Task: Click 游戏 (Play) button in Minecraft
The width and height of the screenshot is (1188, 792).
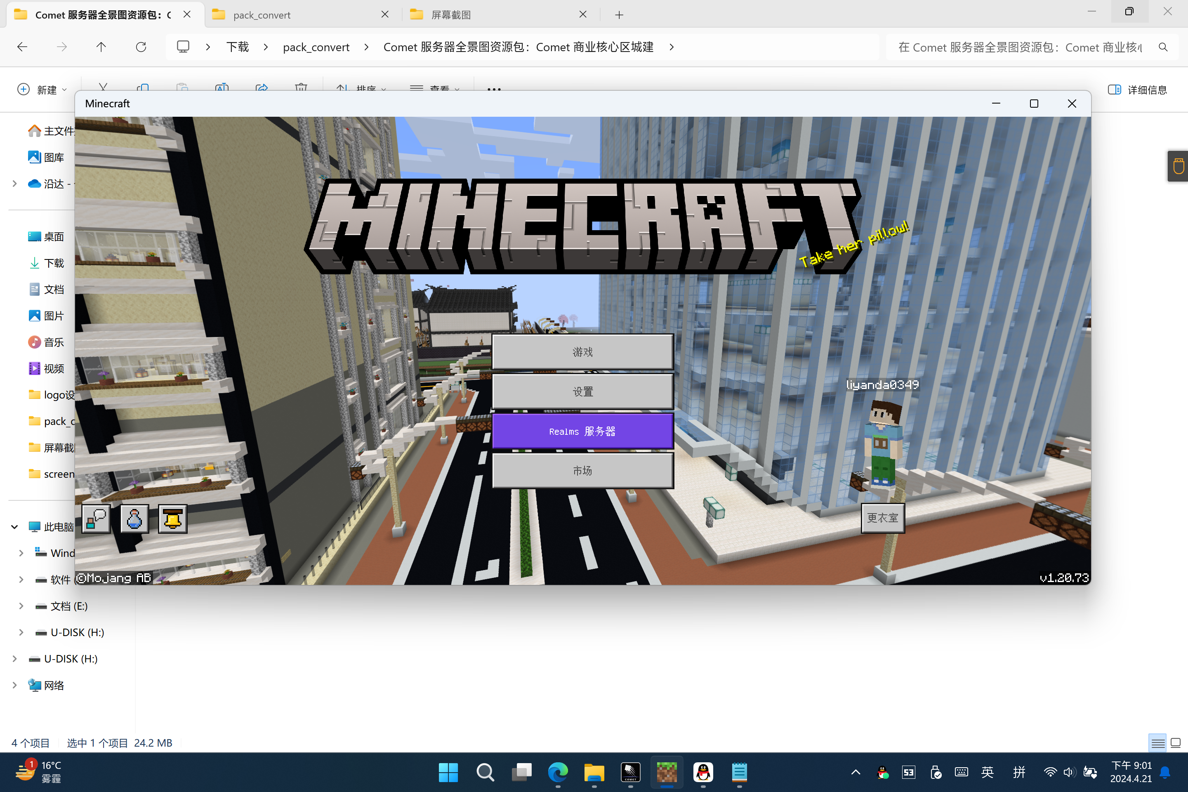Action: (x=582, y=351)
